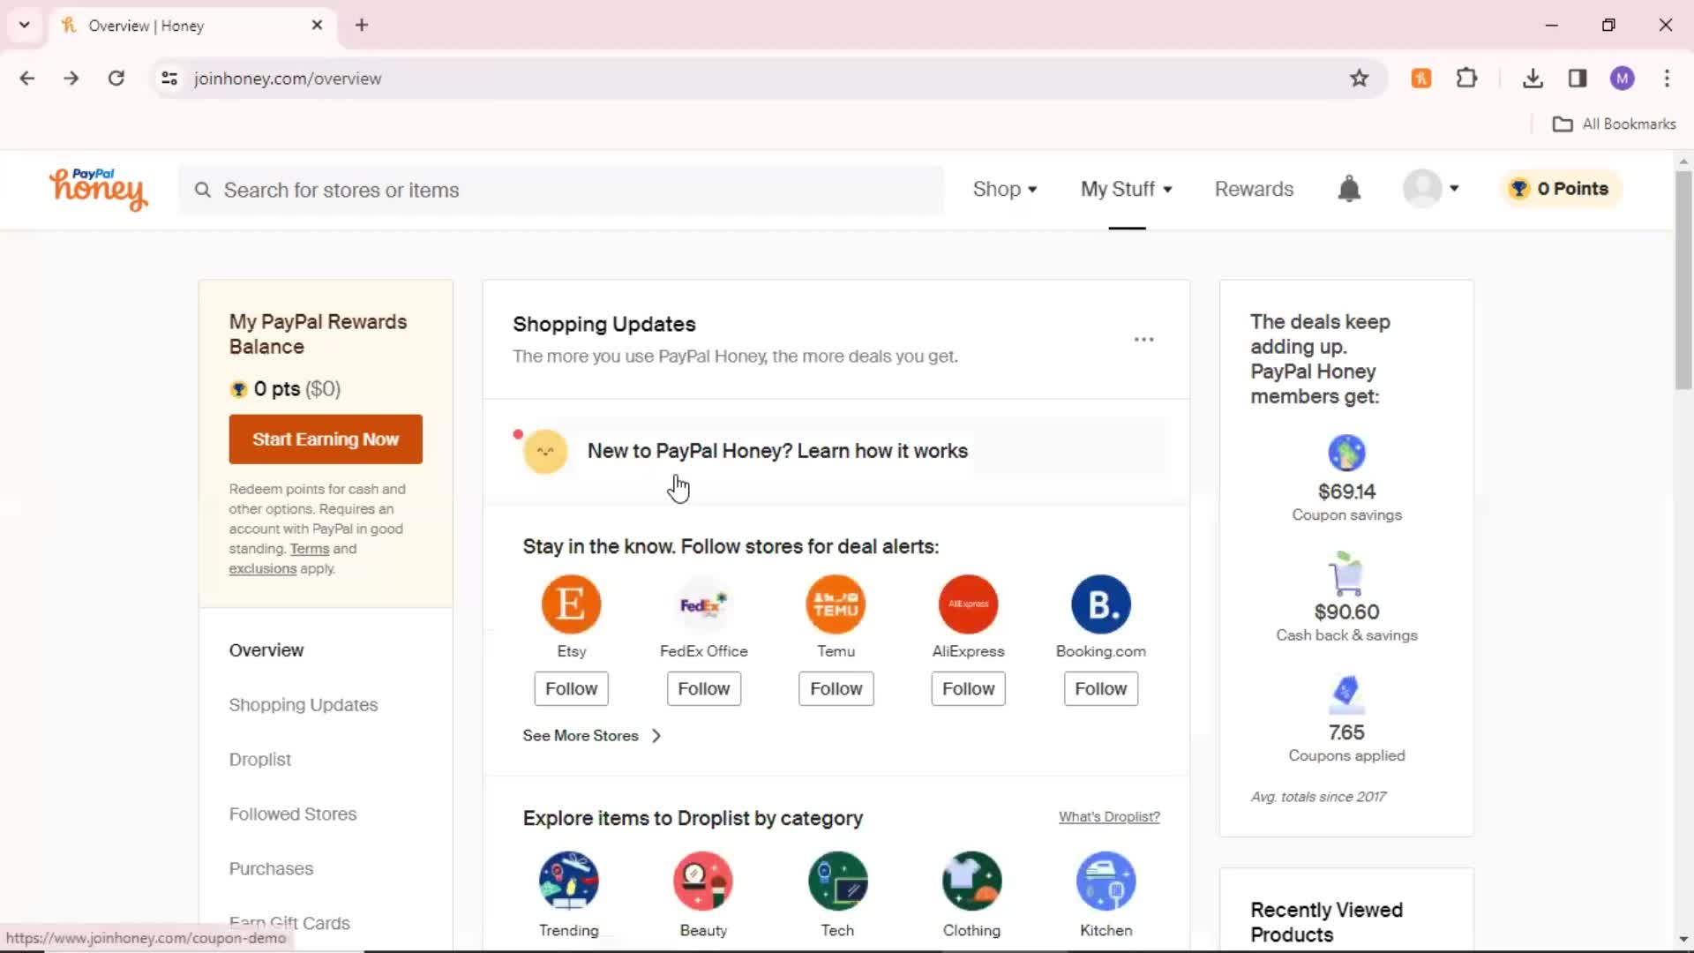Click the PayPal Honey logo
Viewport: 1694px width, 953px height.
tap(98, 189)
